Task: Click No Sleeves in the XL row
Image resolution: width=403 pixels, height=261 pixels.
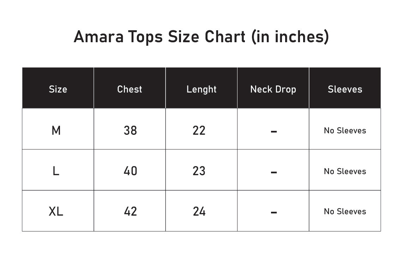Action: (345, 211)
